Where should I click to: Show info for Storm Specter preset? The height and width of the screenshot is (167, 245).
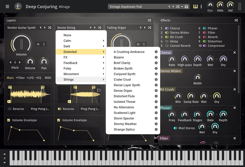tap(156, 118)
